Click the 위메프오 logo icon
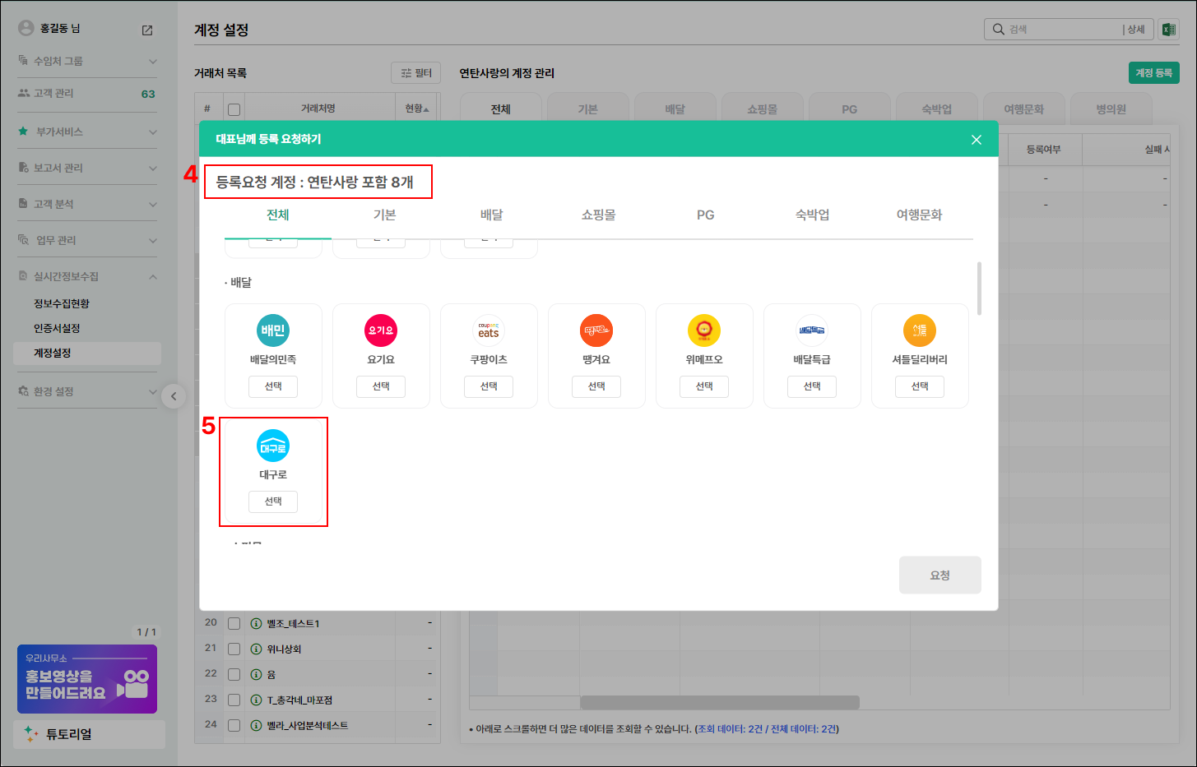1197x767 pixels. (704, 330)
